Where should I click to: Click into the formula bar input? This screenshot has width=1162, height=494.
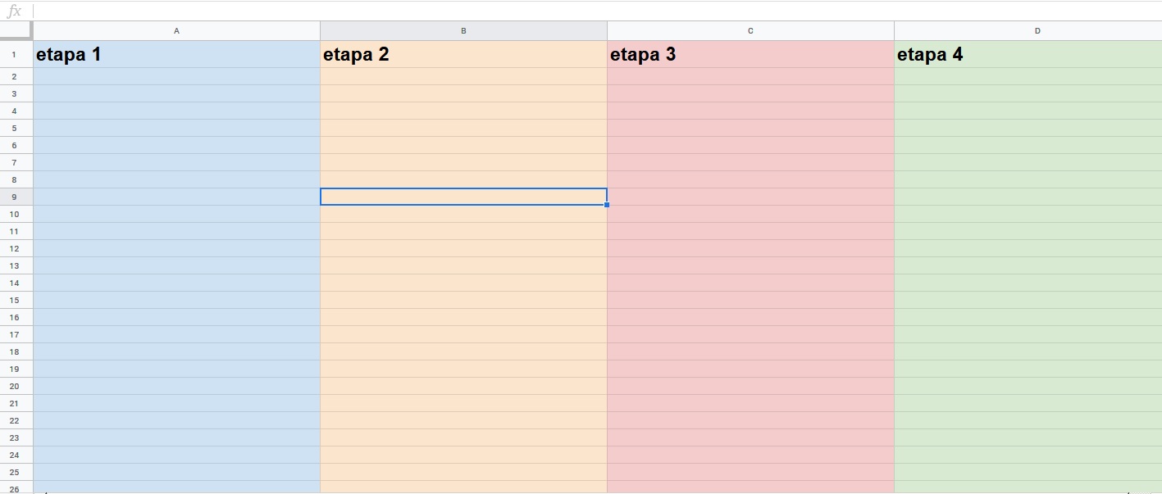574,11
